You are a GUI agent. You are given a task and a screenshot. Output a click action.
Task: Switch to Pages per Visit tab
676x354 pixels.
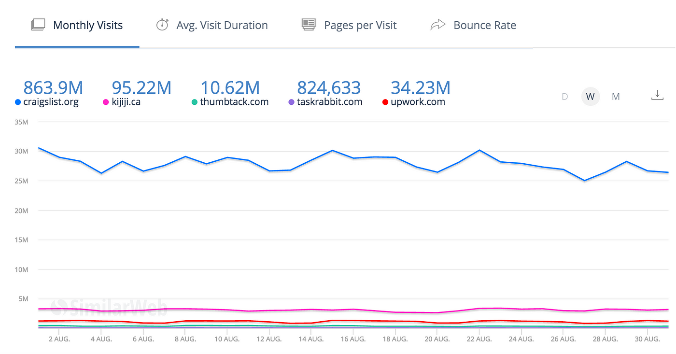point(349,25)
